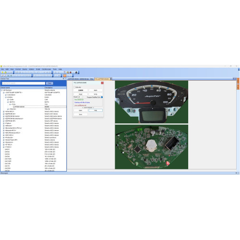Click the pin icon on Device Tree panel
The width and height of the screenshot is (240, 240).
(63, 79)
